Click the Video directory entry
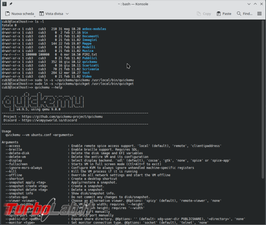 [x=87, y=76]
